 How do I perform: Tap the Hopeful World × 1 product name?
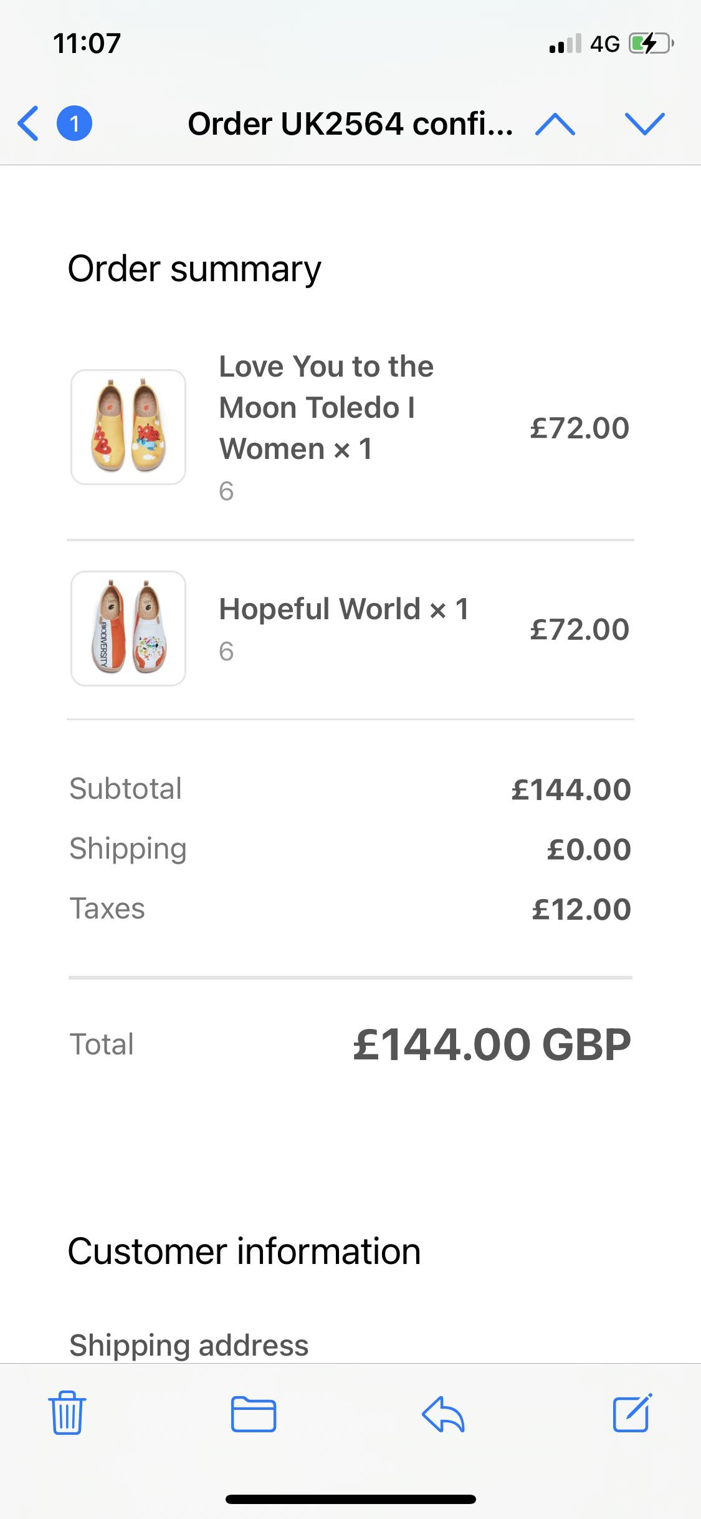(x=343, y=609)
